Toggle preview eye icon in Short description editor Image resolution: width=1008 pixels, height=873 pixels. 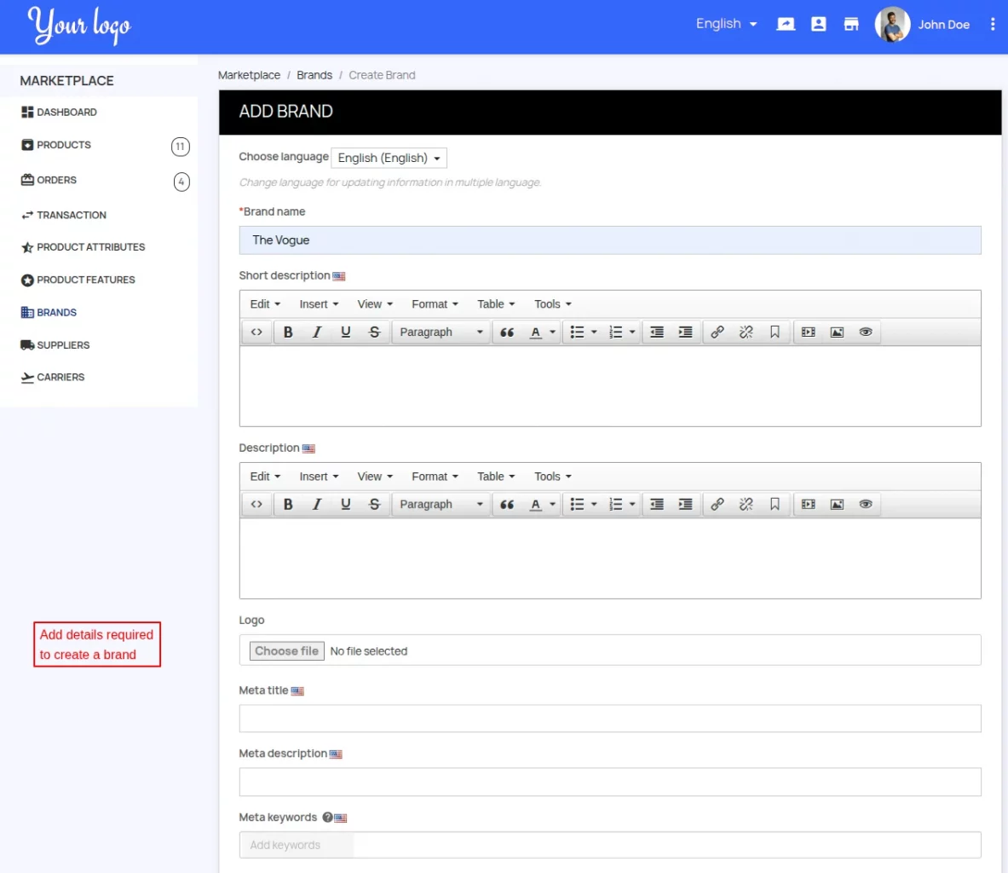point(866,332)
